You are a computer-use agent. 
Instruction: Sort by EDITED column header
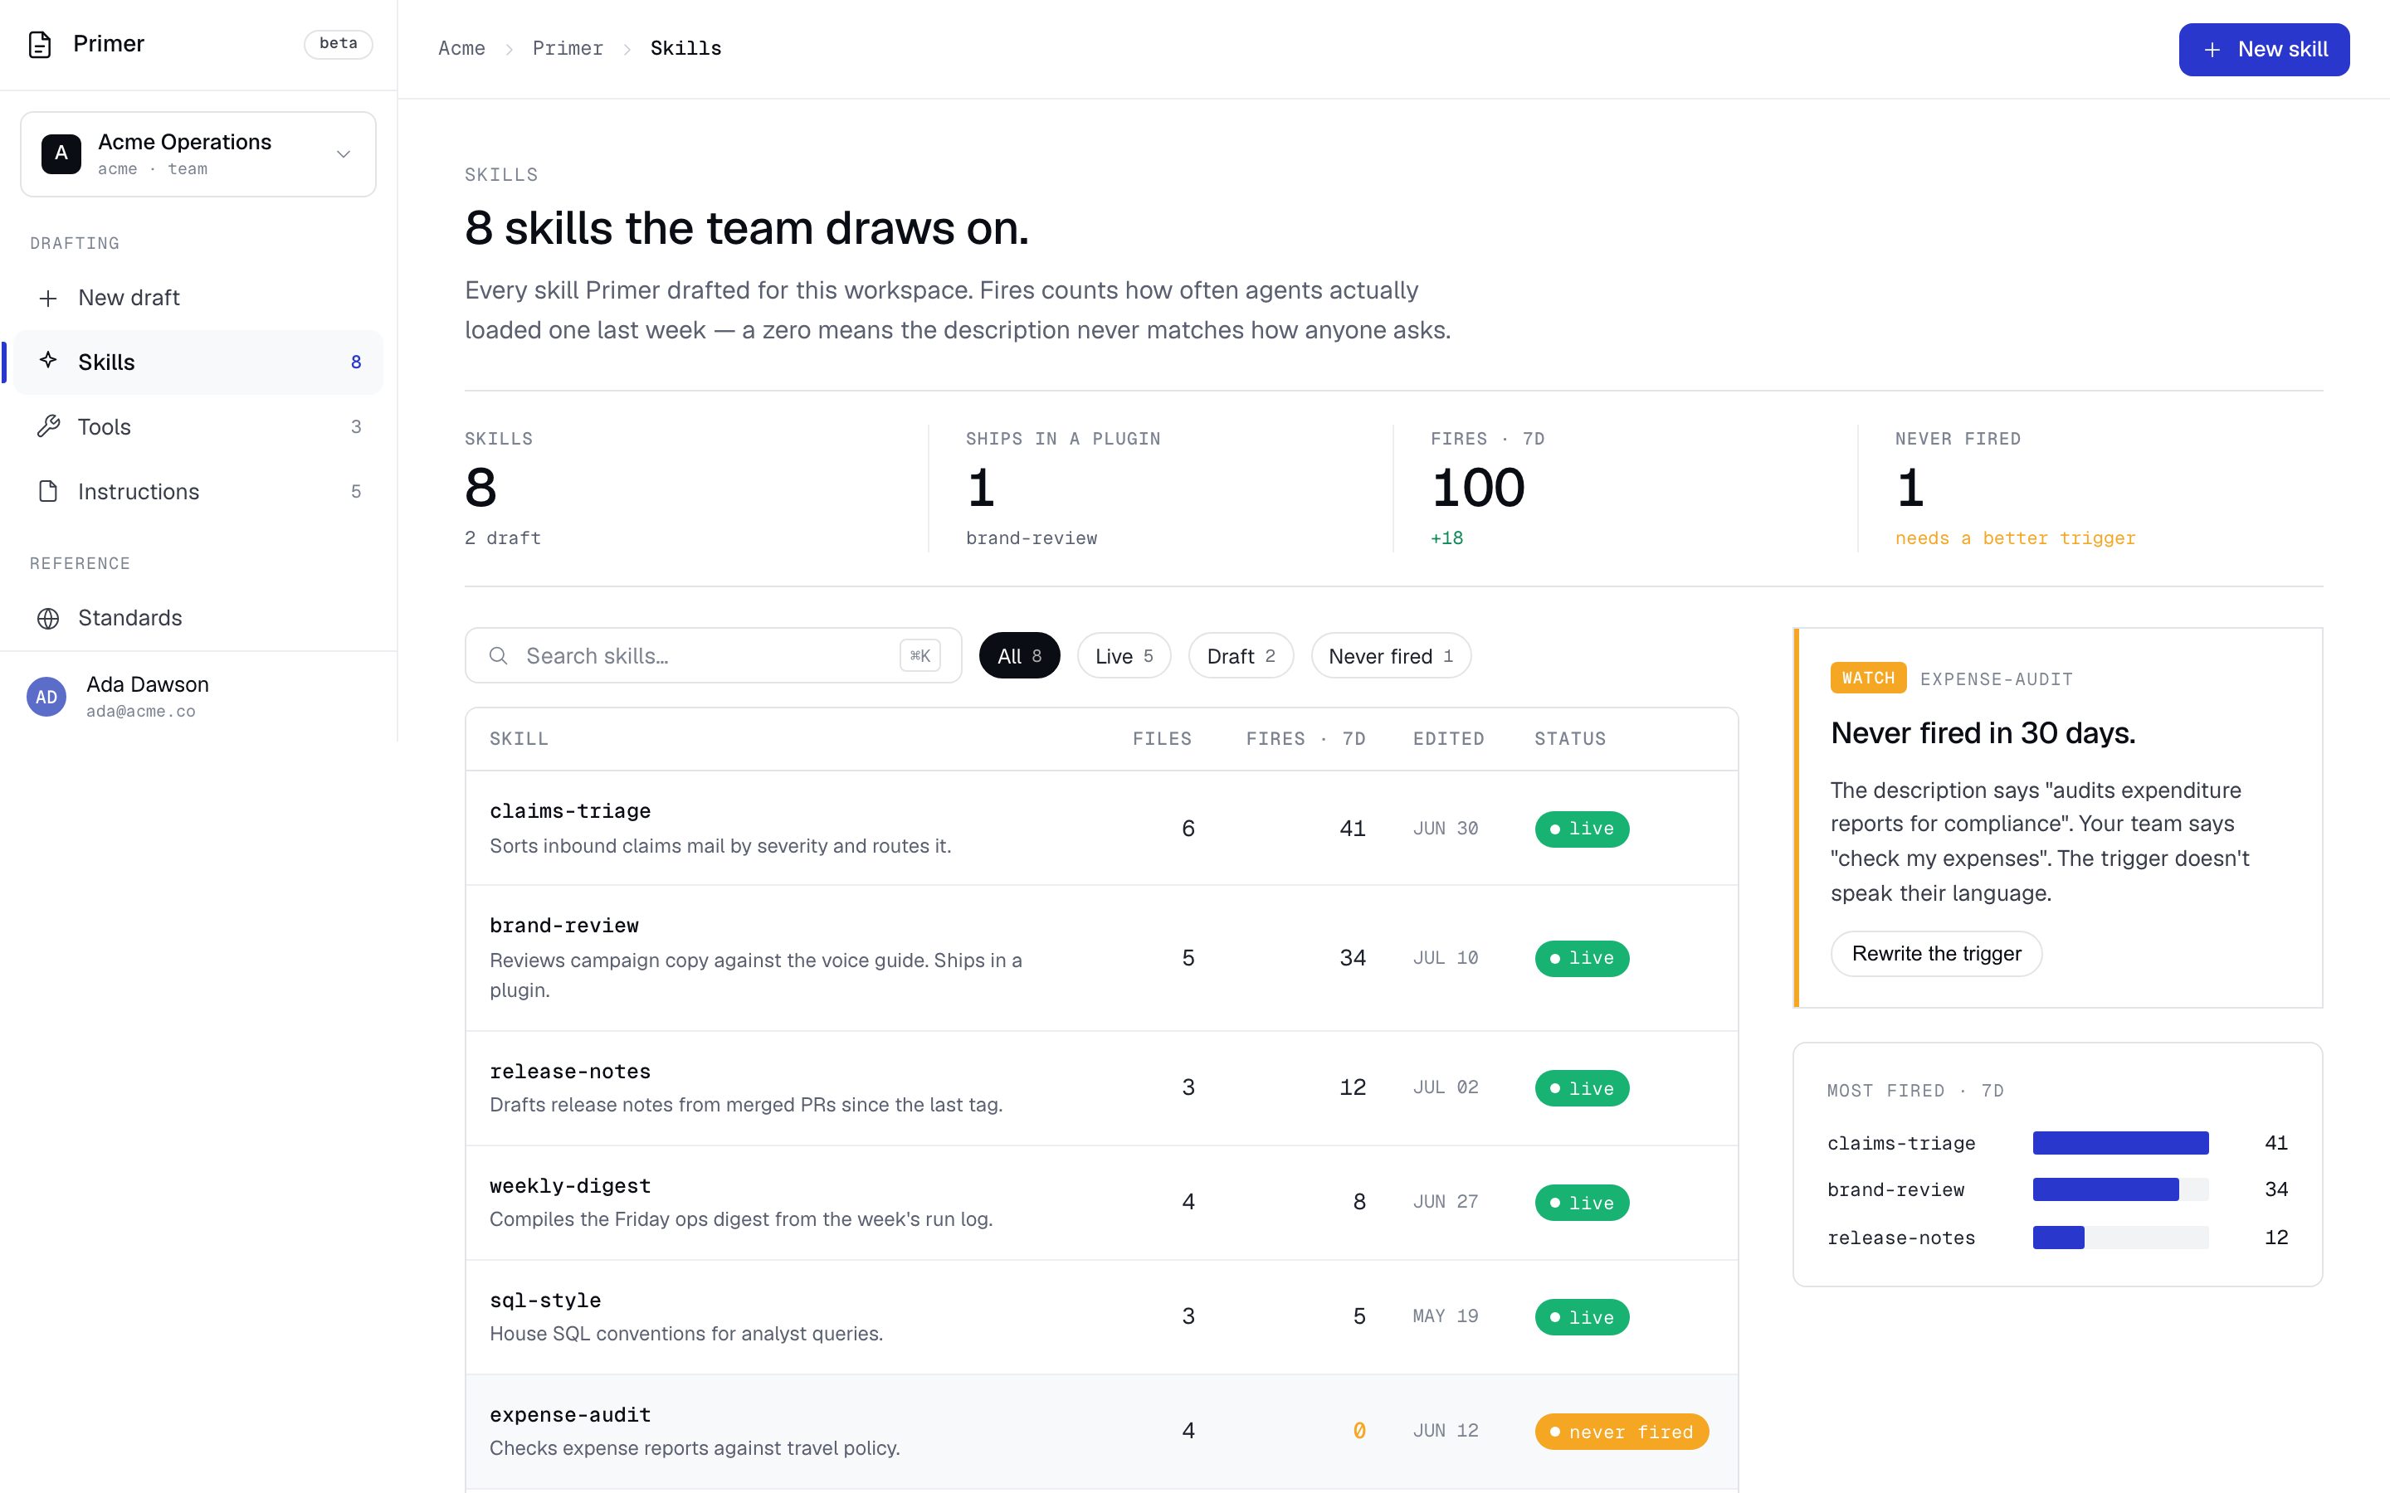1448,738
